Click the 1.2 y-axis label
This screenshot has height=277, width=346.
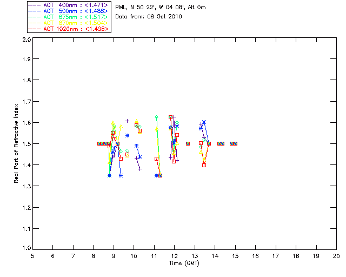pos(26,208)
